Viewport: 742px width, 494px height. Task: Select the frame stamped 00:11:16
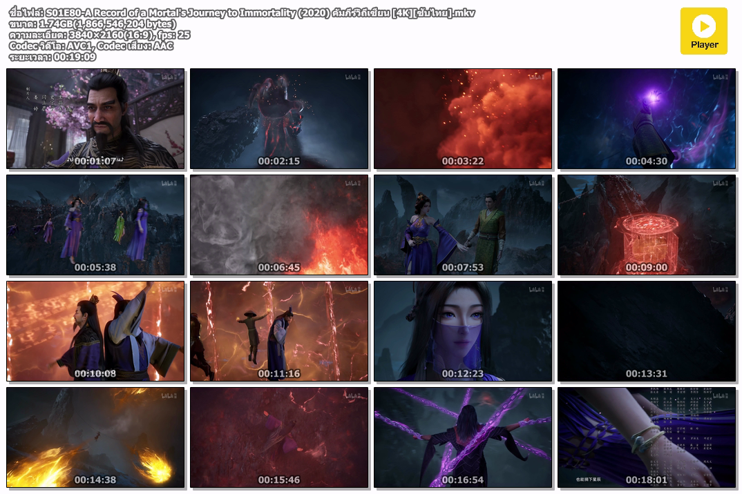tap(279, 331)
